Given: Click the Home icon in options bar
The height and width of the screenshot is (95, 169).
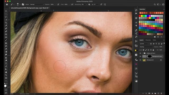Looking at the screenshot, I should pyautogui.click(x=7, y=4).
